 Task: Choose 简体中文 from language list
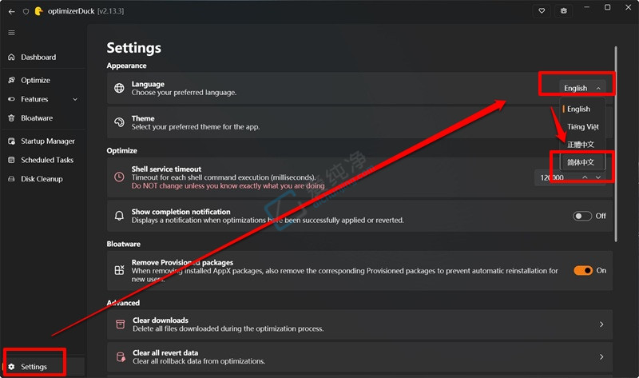tap(581, 162)
